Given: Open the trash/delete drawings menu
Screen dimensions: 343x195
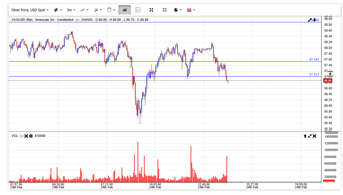Looking at the screenshot, I should [x=111, y=10].
